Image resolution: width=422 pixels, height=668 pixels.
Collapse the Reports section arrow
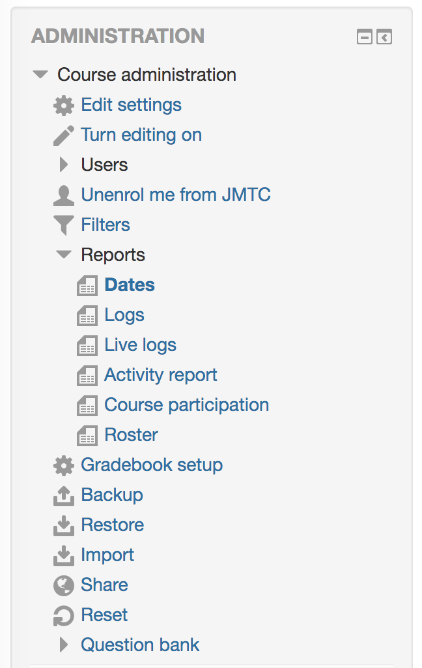(x=64, y=254)
